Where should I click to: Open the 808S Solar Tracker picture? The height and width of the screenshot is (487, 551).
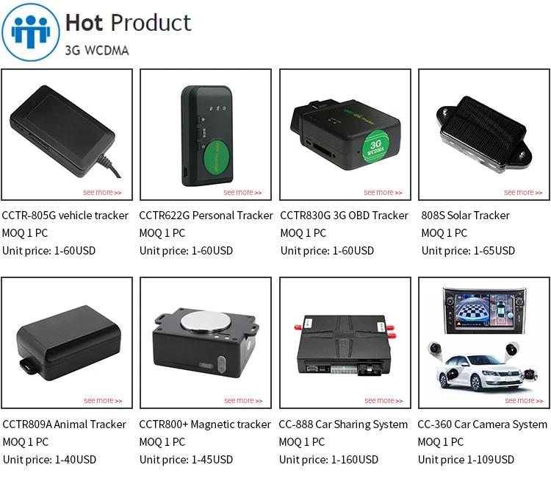(x=484, y=135)
